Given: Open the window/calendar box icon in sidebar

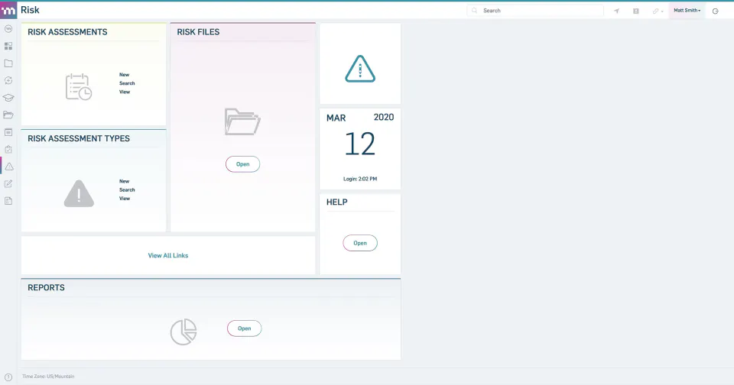Looking at the screenshot, I should (x=8, y=132).
